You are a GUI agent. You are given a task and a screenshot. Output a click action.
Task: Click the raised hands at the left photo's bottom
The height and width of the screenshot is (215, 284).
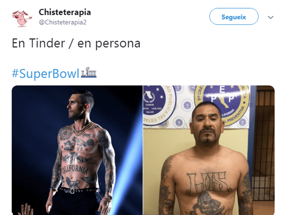coord(26,210)
